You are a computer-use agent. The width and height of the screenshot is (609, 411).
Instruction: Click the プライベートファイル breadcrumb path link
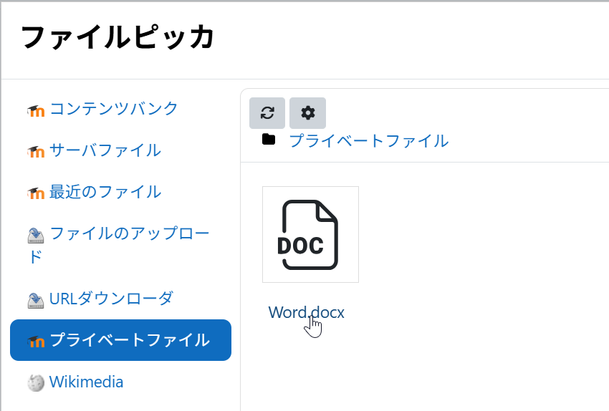click(x=368, y=140)
